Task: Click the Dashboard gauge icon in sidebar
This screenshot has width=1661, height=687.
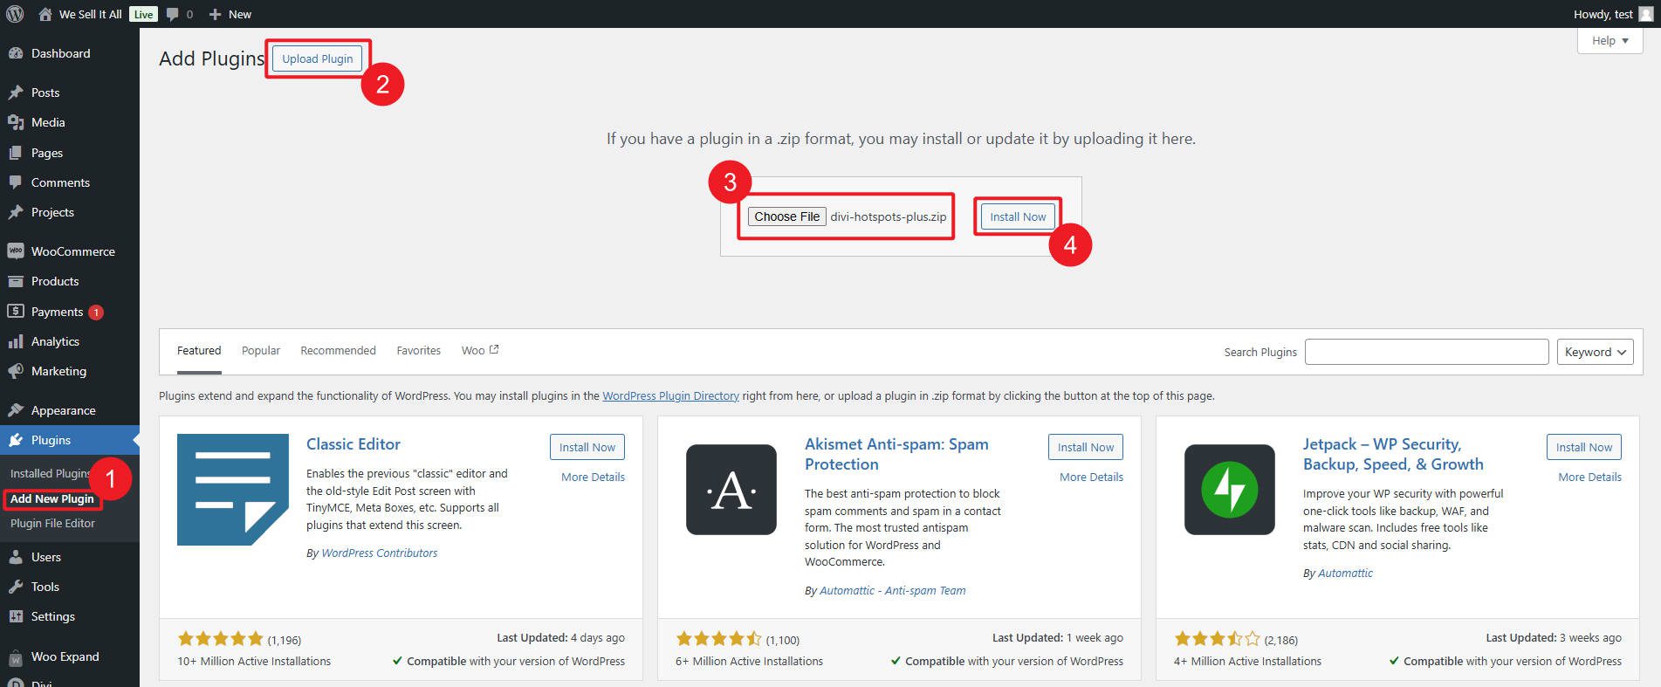Action: (16, 53)
